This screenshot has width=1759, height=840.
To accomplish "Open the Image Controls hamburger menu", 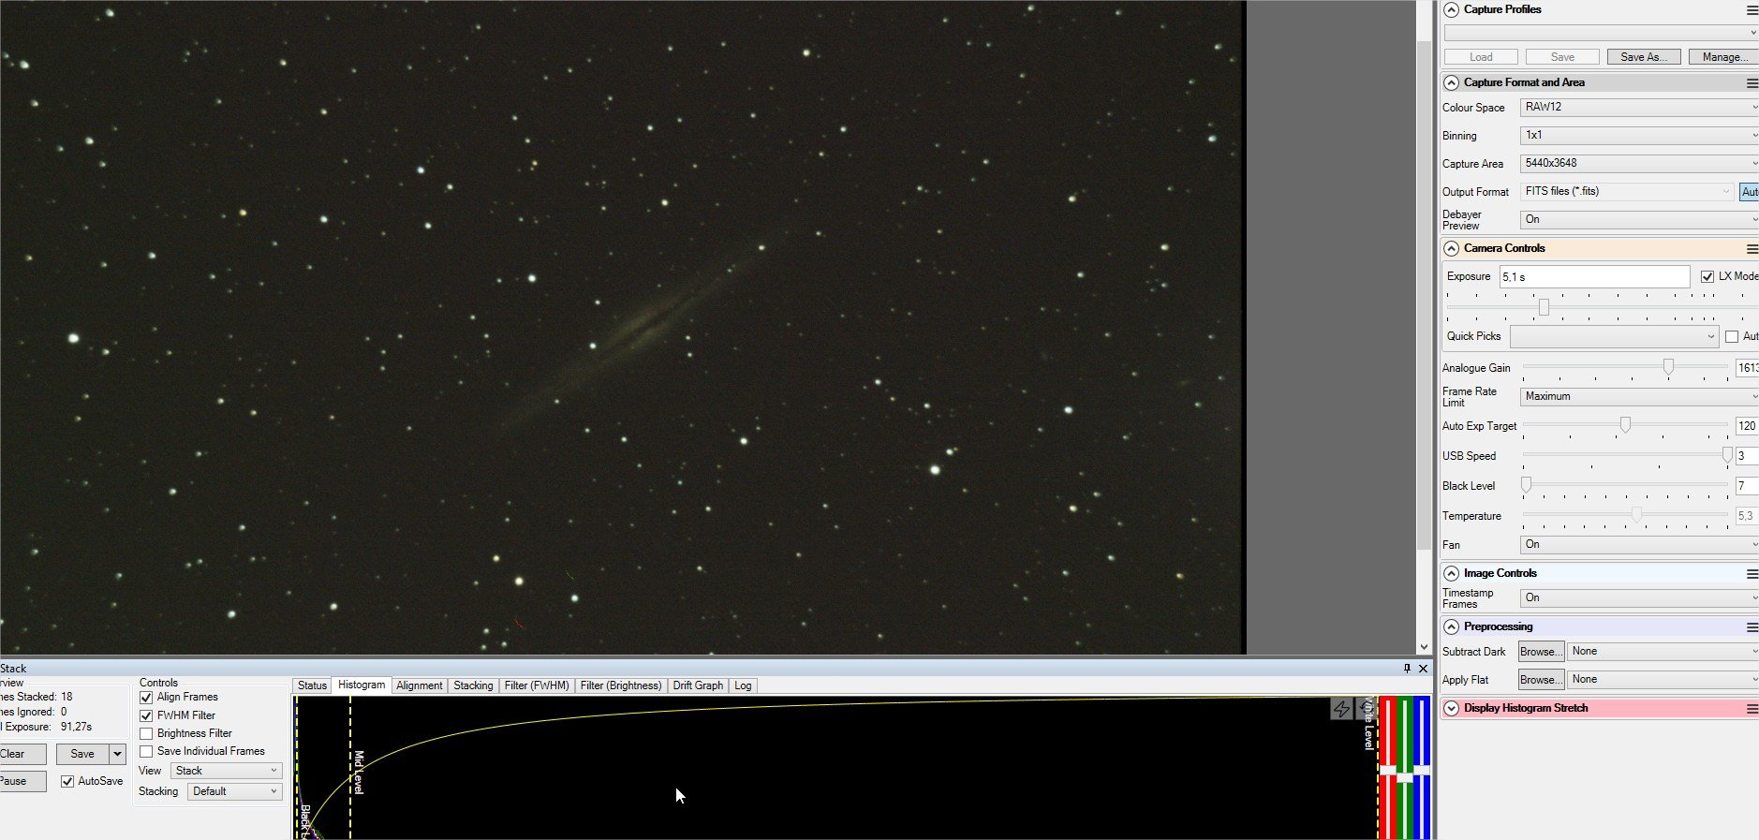I will click(x=1752, y=573).
